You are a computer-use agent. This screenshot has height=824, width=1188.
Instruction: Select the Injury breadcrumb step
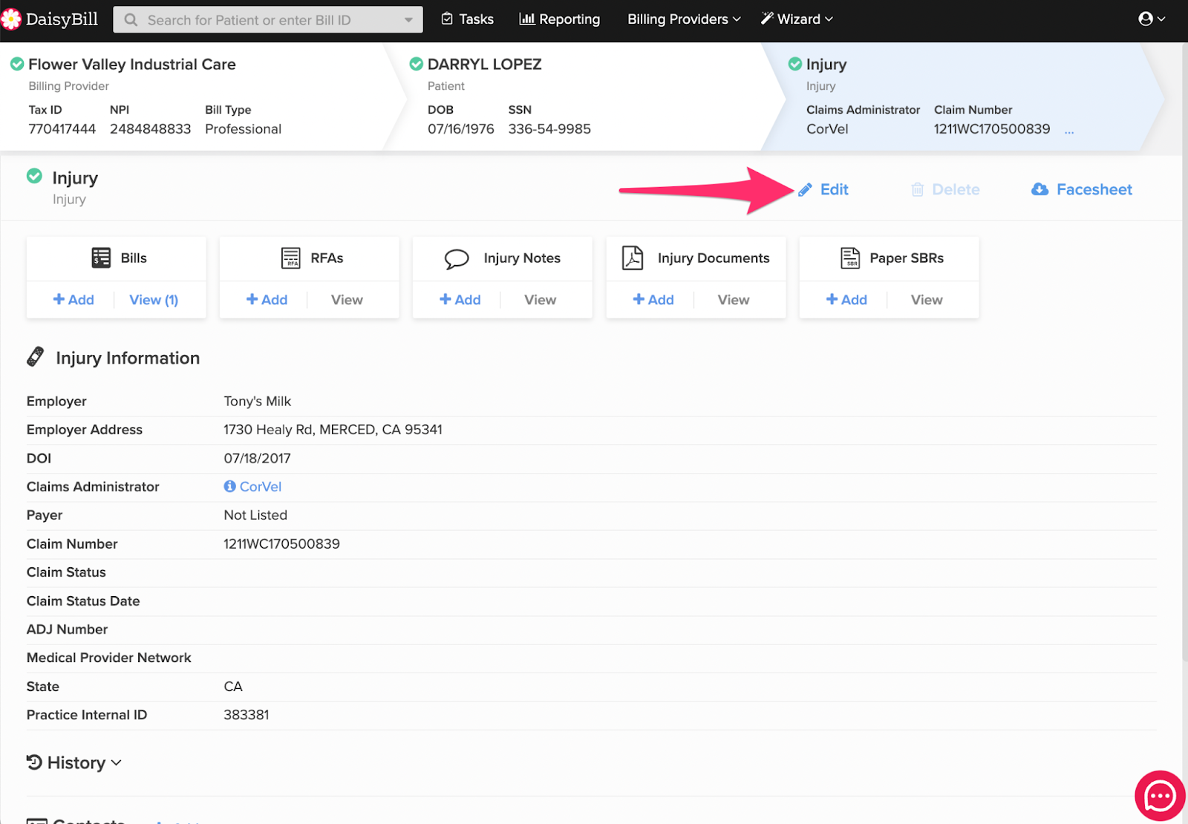point(826,65)
